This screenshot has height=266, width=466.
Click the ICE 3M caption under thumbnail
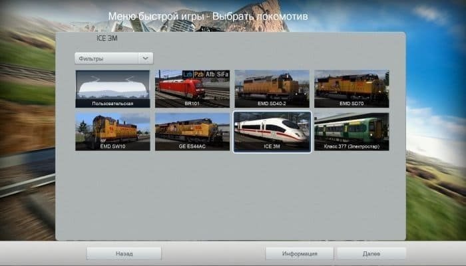pos(272,146)
